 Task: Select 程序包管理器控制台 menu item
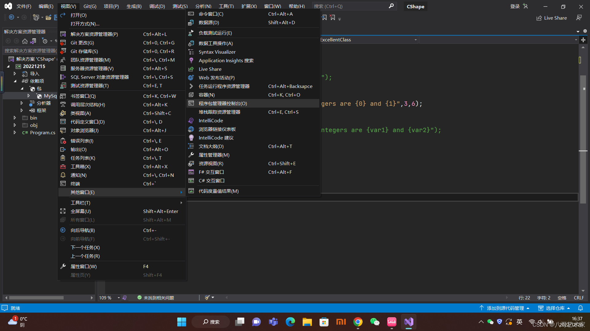click(223, 104)
